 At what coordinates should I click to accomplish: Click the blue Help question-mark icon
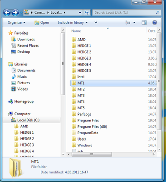click(x=155, y=22)
